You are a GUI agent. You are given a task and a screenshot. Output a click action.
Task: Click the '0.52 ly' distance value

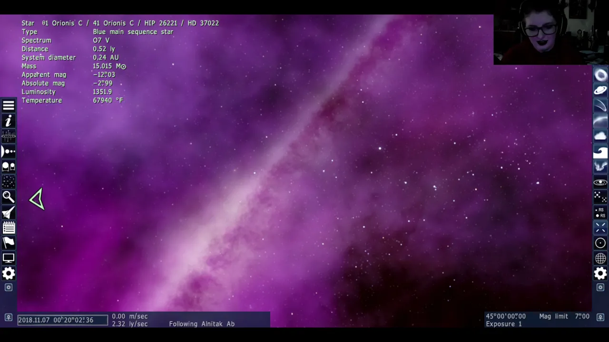pyautogui.click(x=104, y=49)
